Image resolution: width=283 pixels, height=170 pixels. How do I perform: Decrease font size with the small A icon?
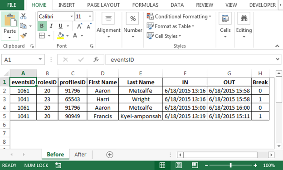pos(89,26)
